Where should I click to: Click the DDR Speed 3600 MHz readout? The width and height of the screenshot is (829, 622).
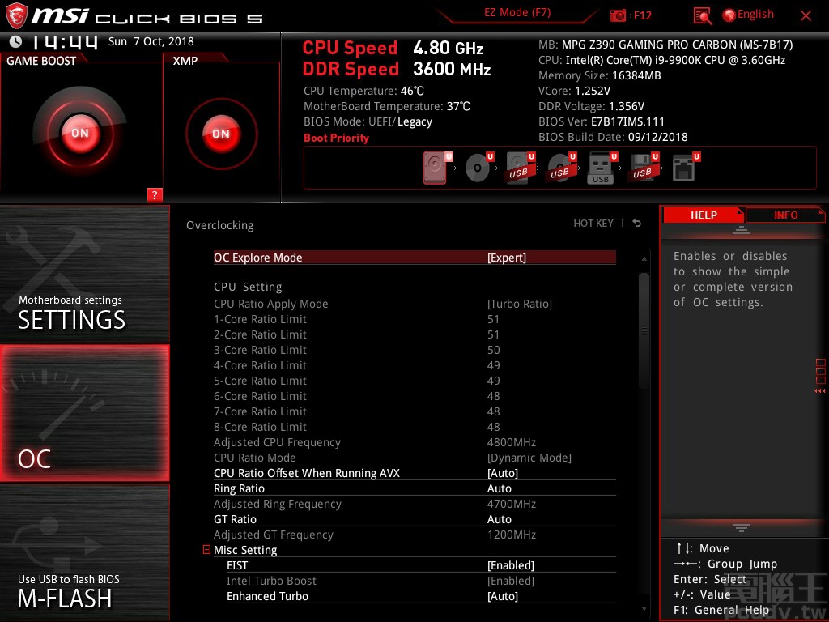[x=397, y=70]
